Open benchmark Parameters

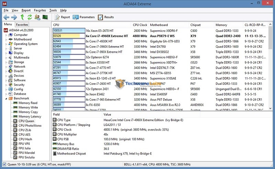[x=84, y=17]
